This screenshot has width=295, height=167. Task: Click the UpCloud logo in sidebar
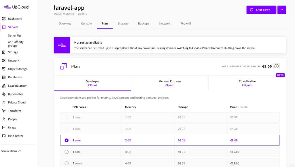coord(16,7)
